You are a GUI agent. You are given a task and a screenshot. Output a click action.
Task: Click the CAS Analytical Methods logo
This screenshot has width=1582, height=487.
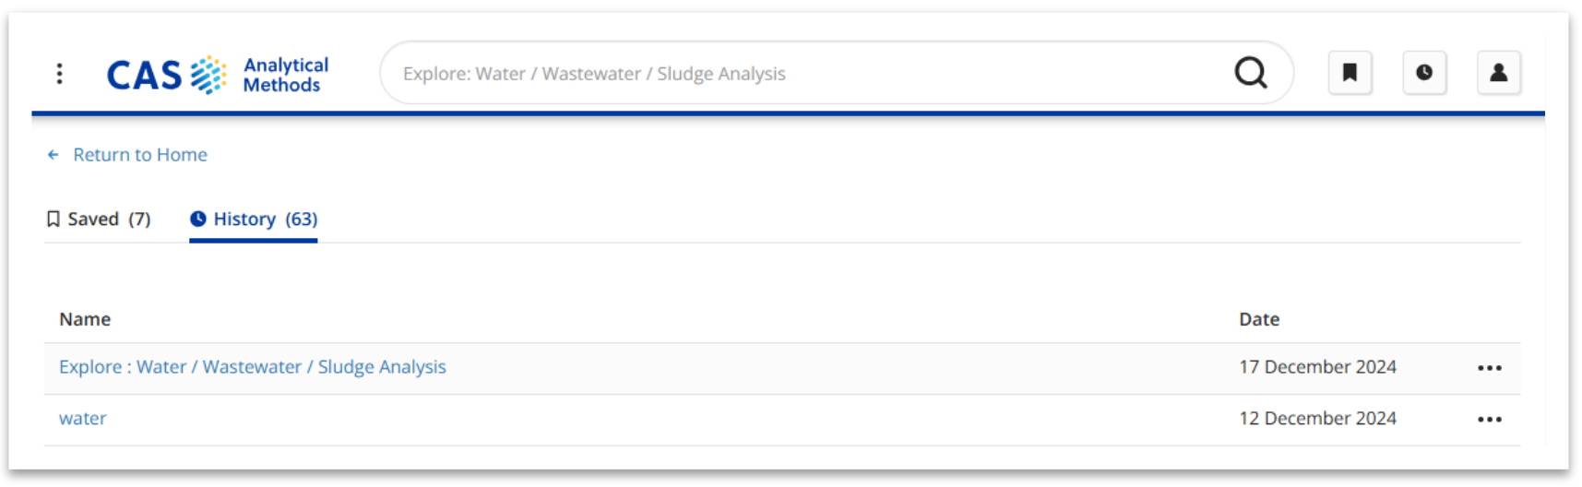coord(218,75)
